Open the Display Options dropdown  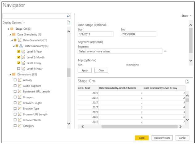(13, 23)
